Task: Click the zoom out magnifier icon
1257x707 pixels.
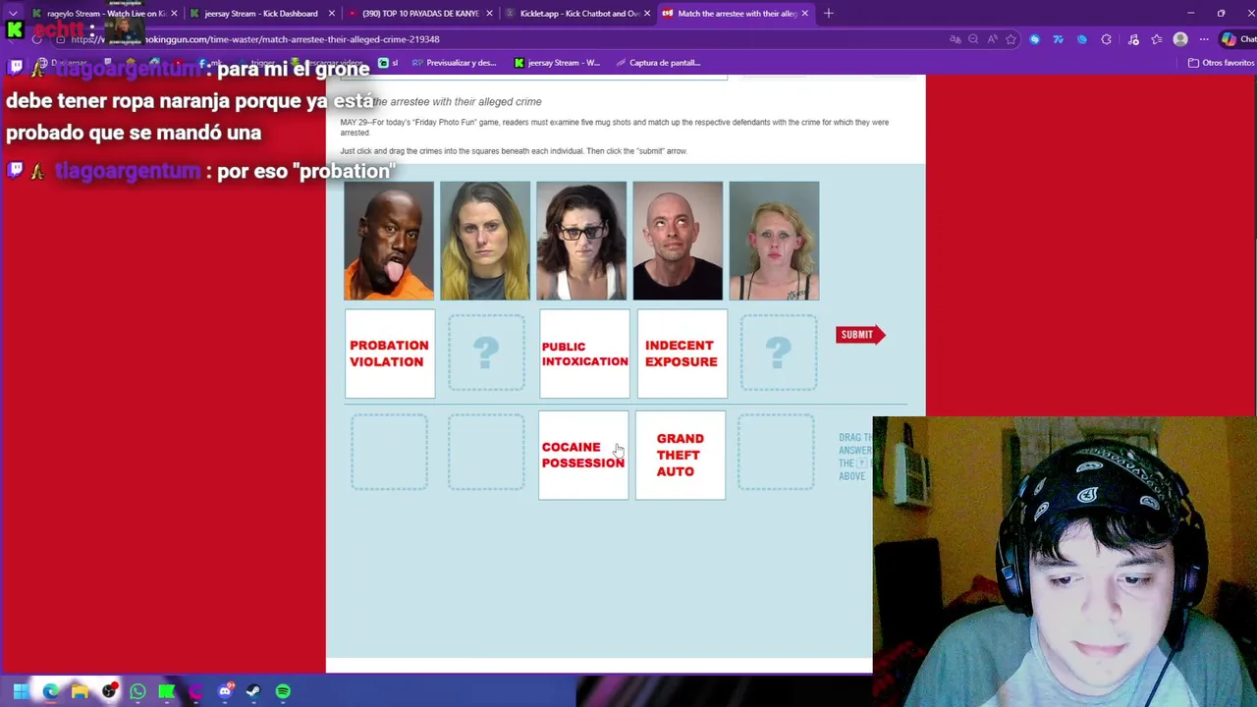Action: 973,39
